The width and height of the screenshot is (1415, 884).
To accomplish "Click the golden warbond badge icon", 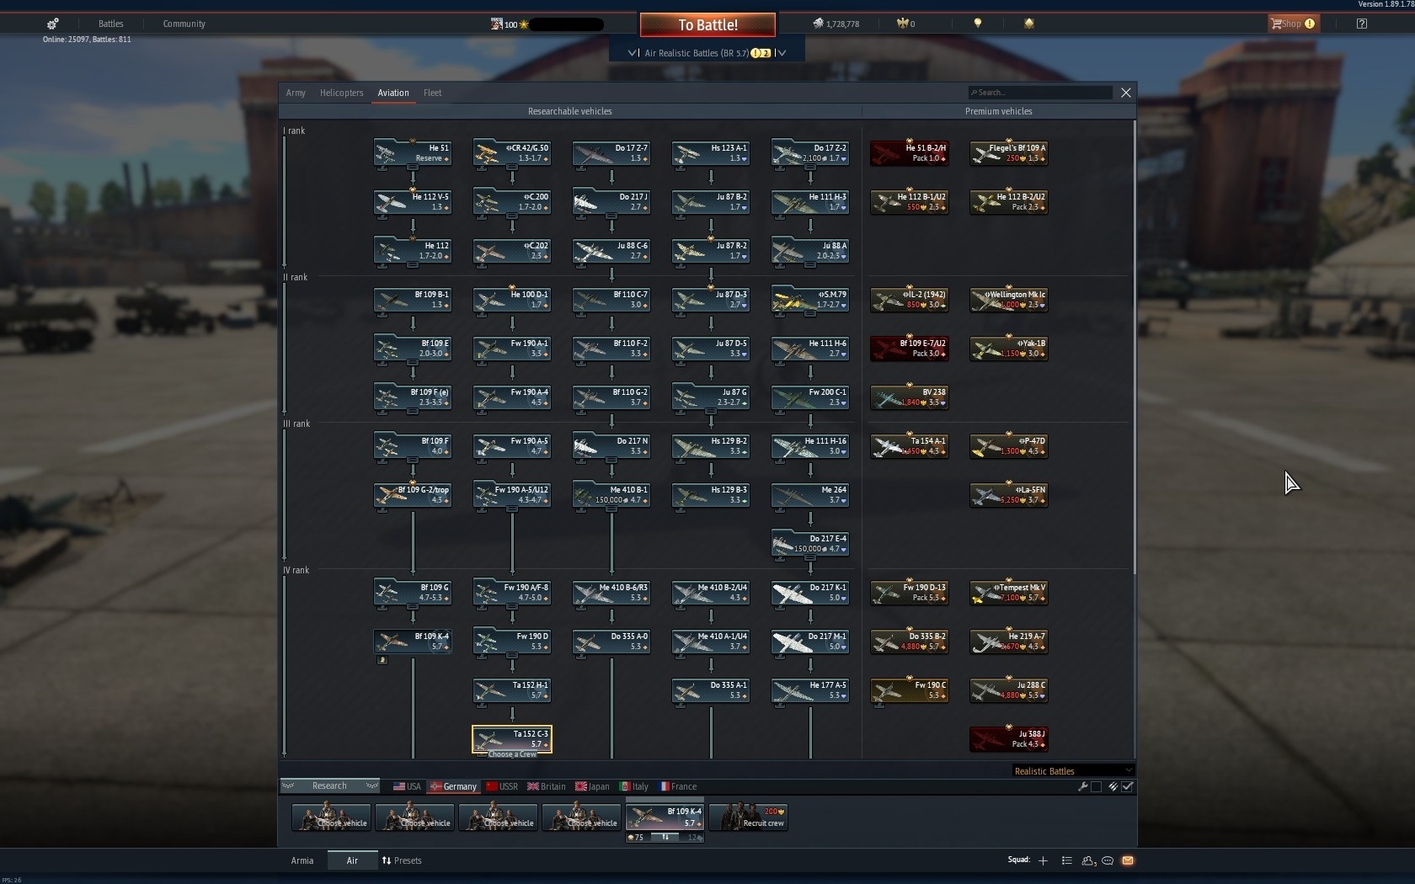I will (x=1029, y=24).
